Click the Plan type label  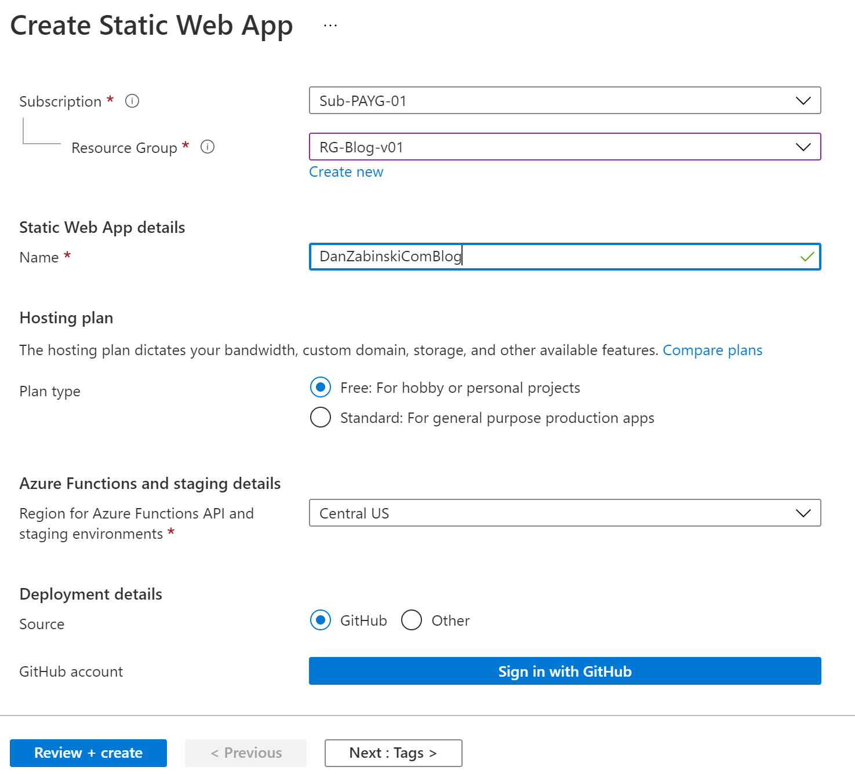50,392
